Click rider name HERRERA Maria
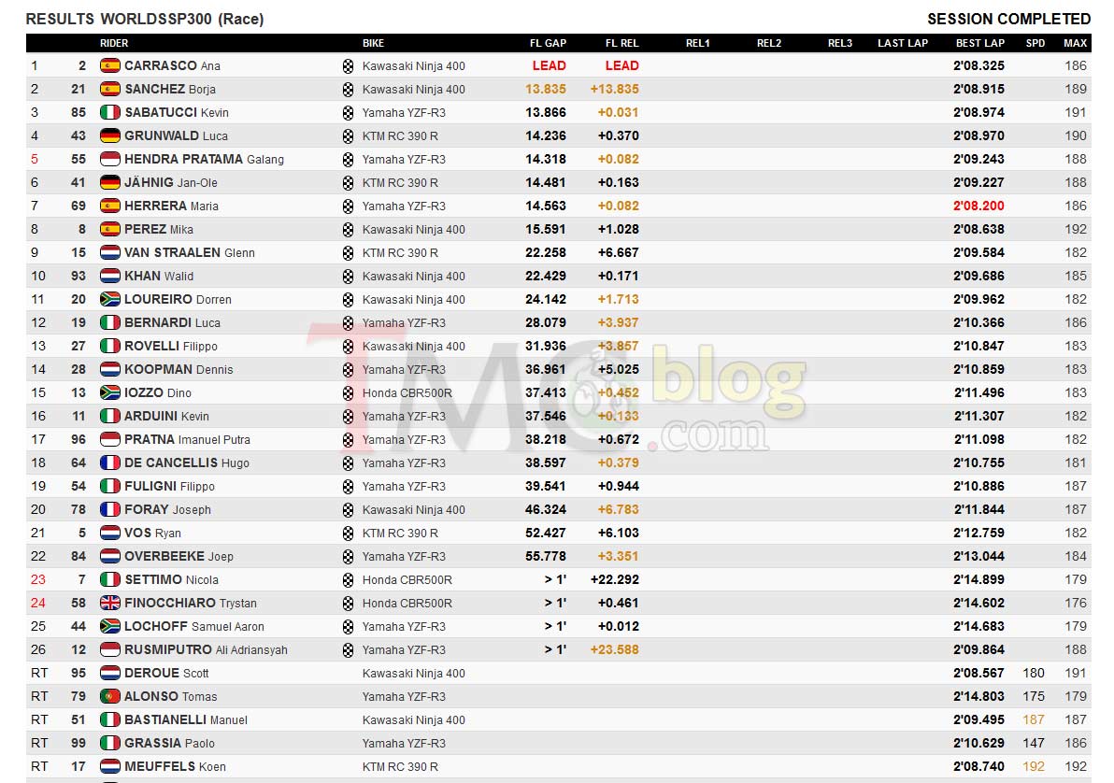 coord(171,206)
